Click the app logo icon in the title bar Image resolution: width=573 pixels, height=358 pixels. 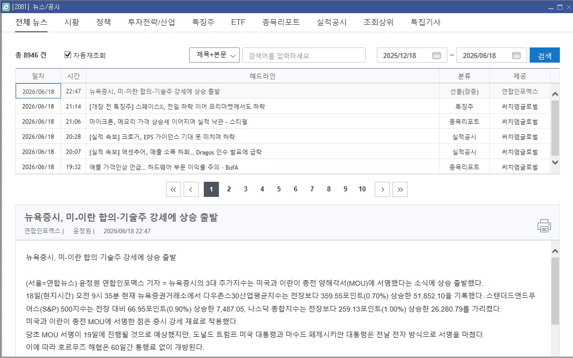pos(6,7)
